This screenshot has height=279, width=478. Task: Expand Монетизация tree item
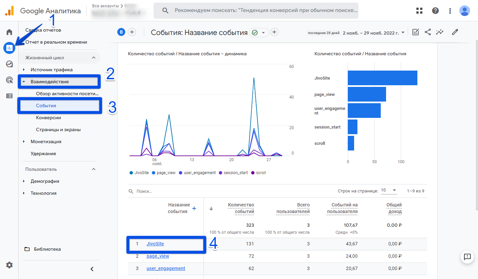click(24, 141)
